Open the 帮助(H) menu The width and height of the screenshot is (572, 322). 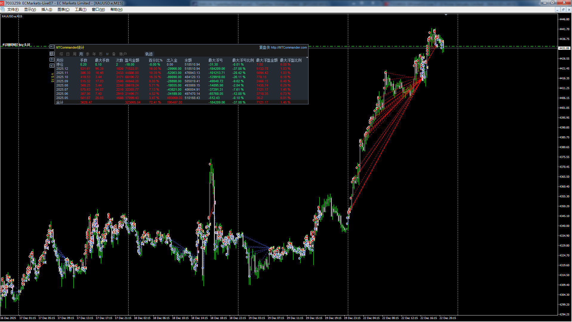[x=116, y=10]
